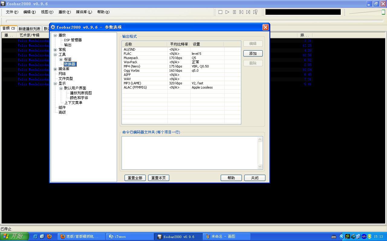Viewport: 387px width, 241px height.
Task: Select 转换器 in the preferences tree
Action: [70, 64]
